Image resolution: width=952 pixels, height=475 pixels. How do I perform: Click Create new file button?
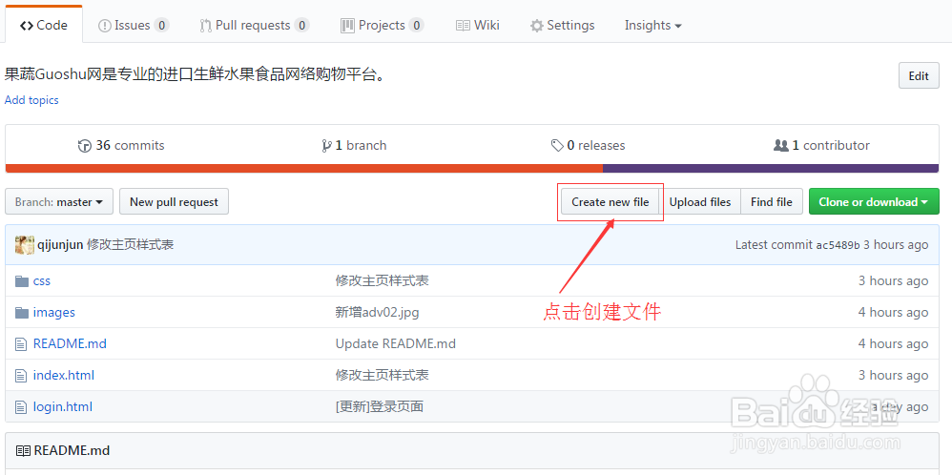tap(611, 201)
